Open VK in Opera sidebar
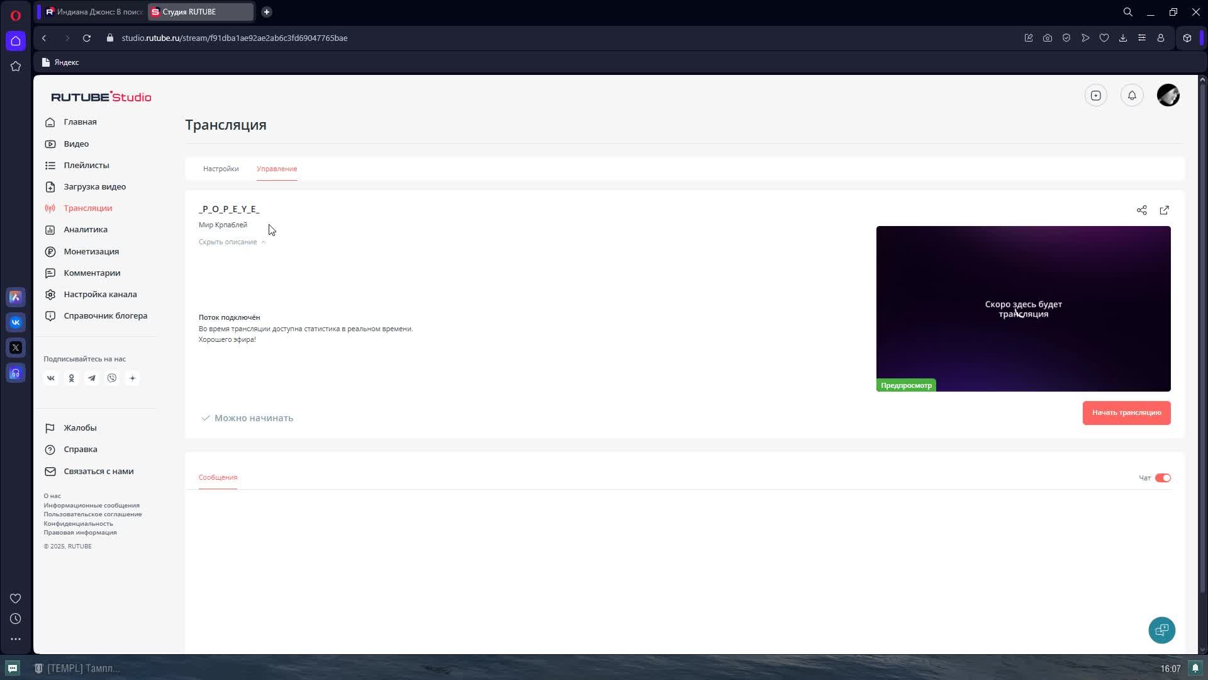Viewport: 1208px width, 680px height. click(x=16, y=322)
